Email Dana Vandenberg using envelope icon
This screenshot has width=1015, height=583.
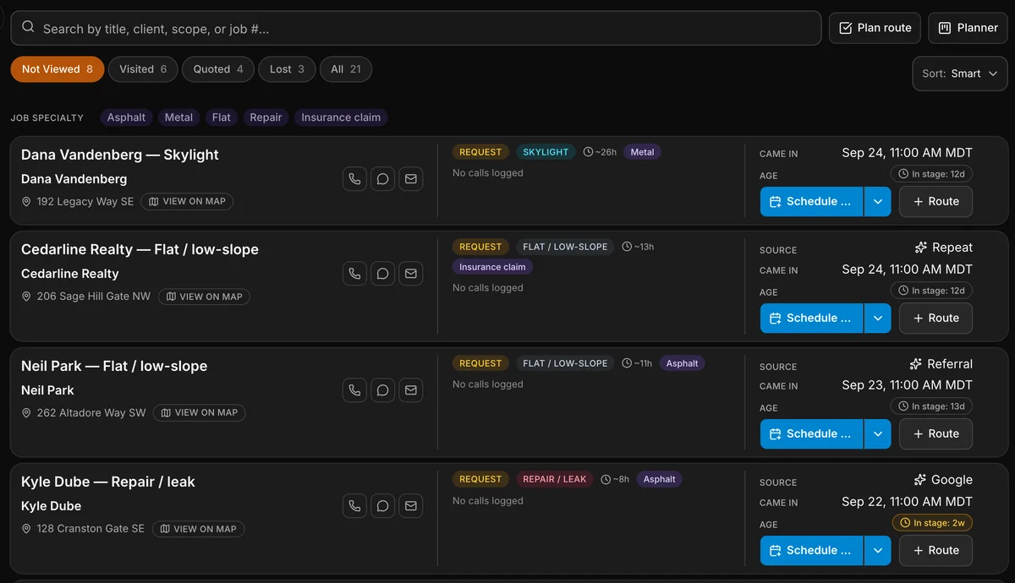(x=411, y=179)
